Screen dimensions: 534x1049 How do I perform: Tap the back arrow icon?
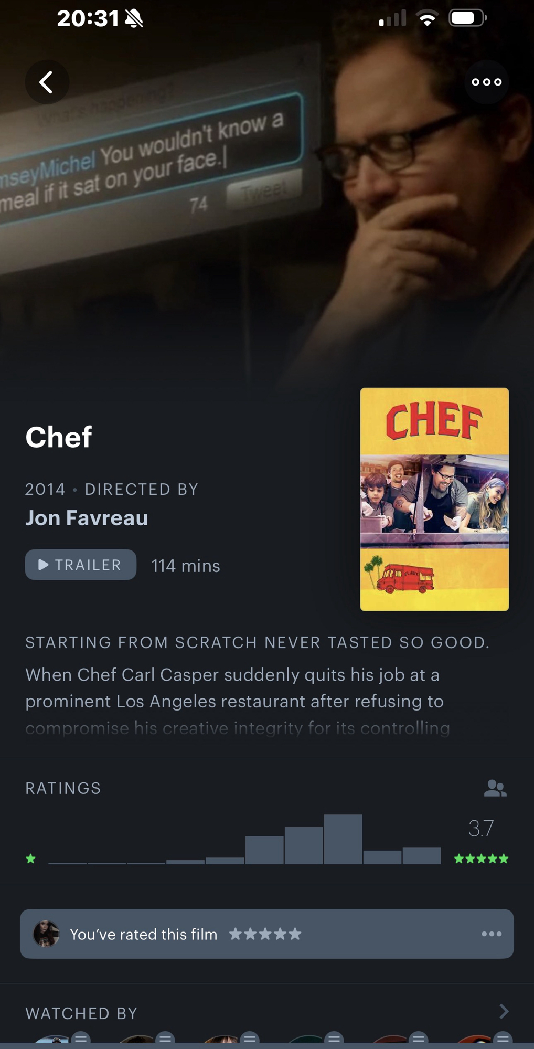(x=47, y=82)
